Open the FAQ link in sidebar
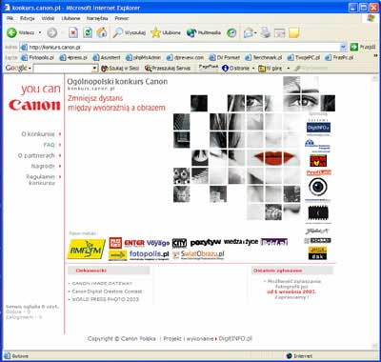Image resolution: width=381 pixels, height=362 pixels. [50, 145]
